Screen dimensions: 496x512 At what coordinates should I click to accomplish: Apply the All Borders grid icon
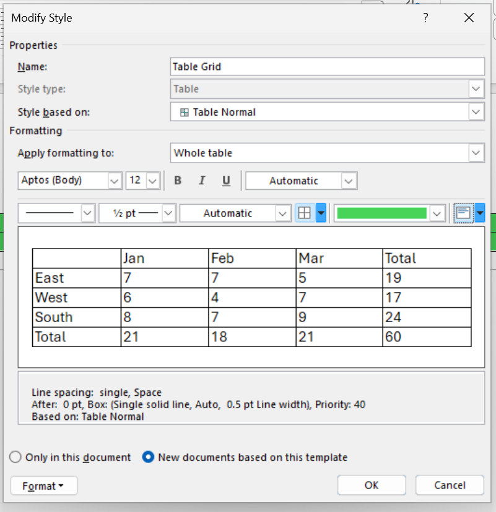[305, 213]
